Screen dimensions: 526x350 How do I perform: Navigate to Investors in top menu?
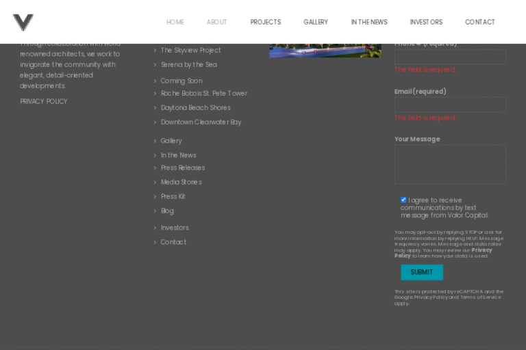tap(426, 23)
